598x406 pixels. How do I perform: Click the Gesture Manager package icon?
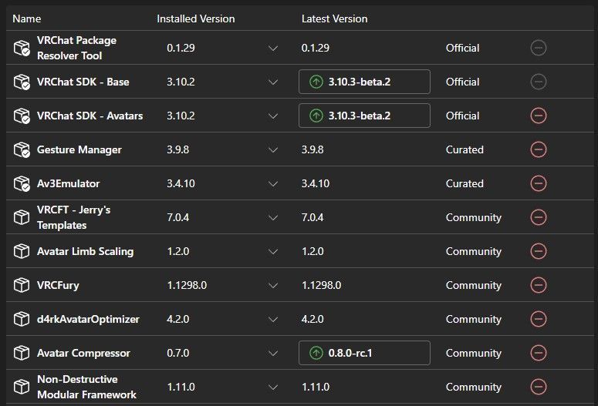coord(22,149)
